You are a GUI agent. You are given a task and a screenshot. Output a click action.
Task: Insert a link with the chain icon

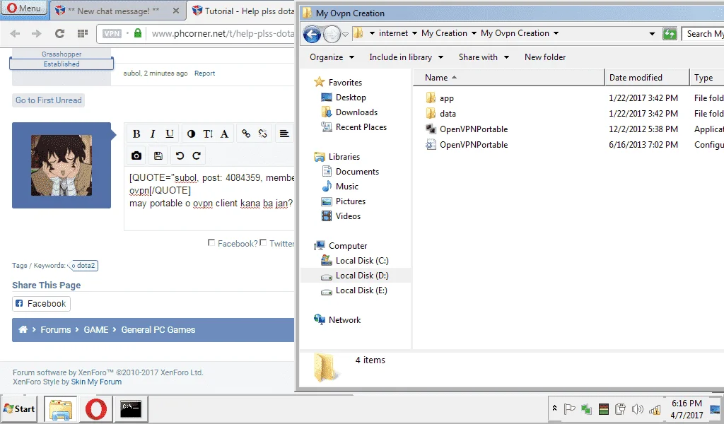[x=246, y=134]
